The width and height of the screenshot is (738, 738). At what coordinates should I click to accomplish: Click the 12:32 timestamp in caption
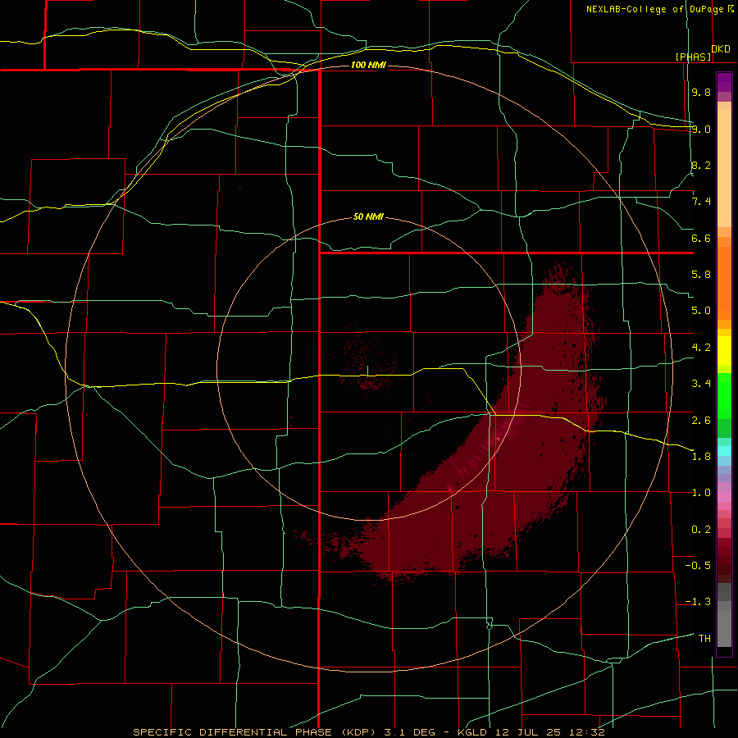pos(589,732)
